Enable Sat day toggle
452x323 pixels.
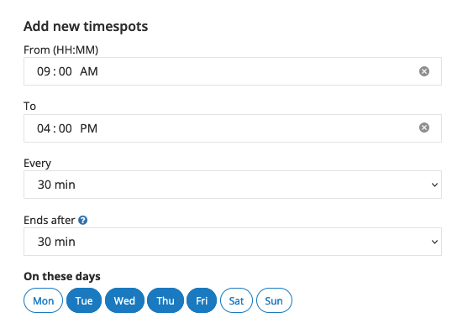pos(236,300)
